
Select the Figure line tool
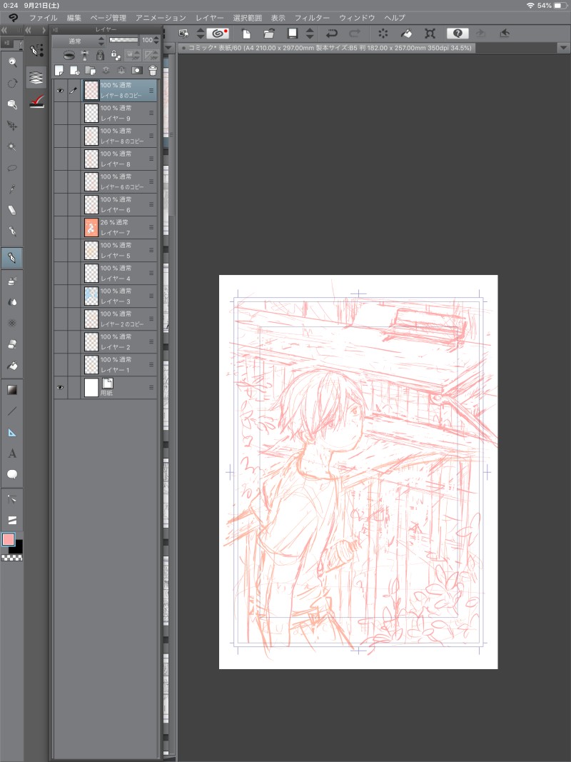pyautogui.click(x=12, y=411)
